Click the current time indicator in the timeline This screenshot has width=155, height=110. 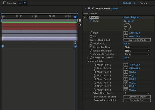click(75, 17)
